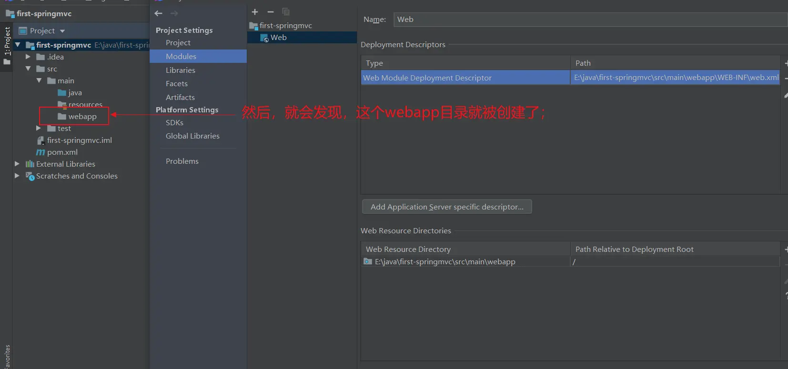Expand the .idea folder node
The height and width of the screenshot is (369, 788).
(28, 57)
